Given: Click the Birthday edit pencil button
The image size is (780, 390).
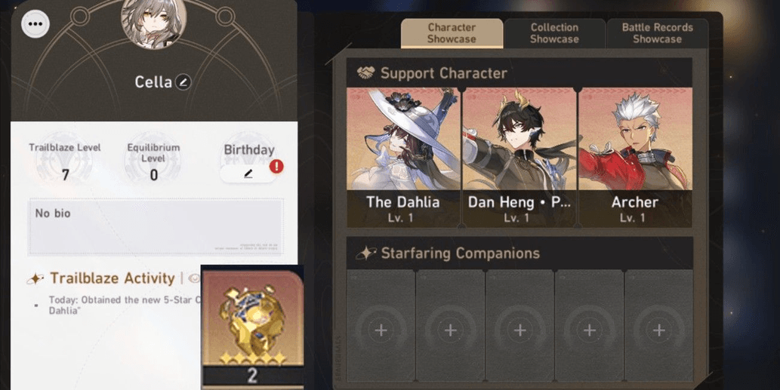Looking at the screenshot, I should coord(248,174).
